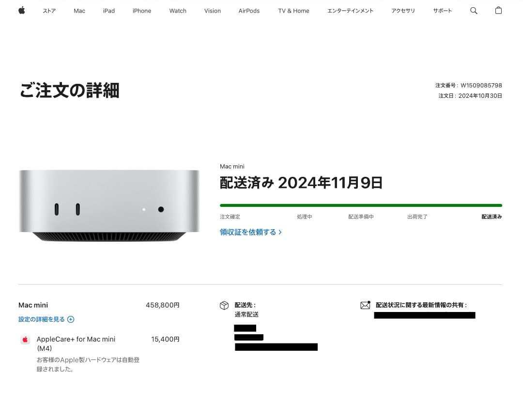Click the red Apple logo beside AppleCare+
Screen dimensions: 523x405
click(25, 340)
